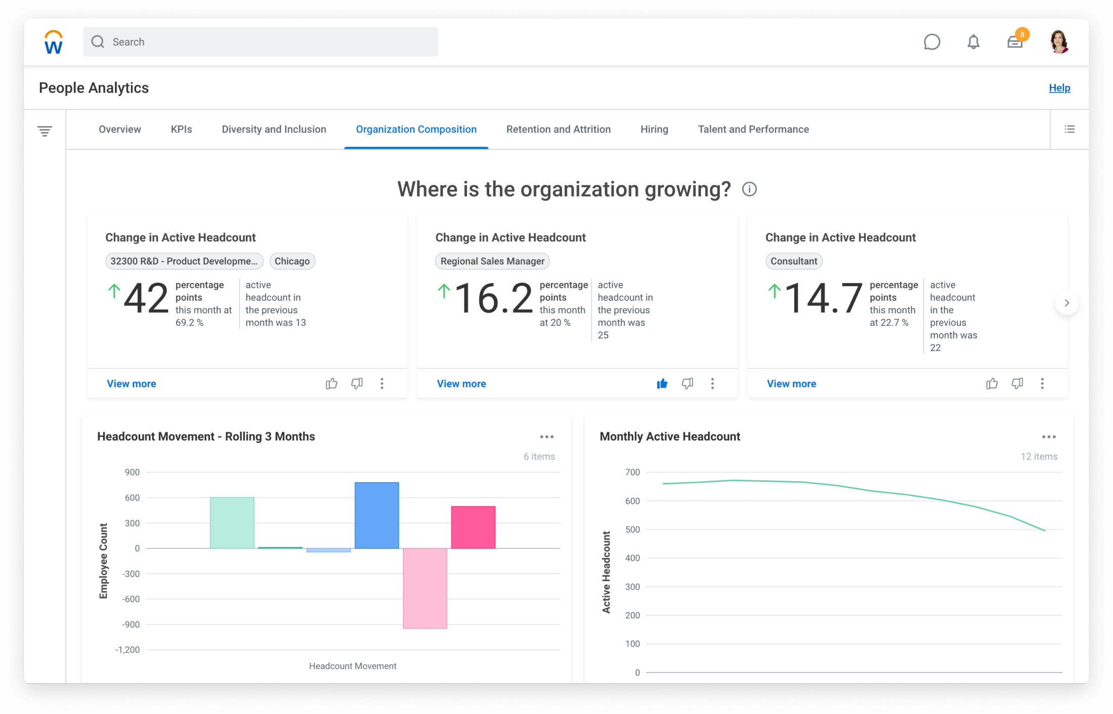The height and width of the screenshot is (714, 1113).
Task: Open the filter panel icon
Action: pos(45,130)
